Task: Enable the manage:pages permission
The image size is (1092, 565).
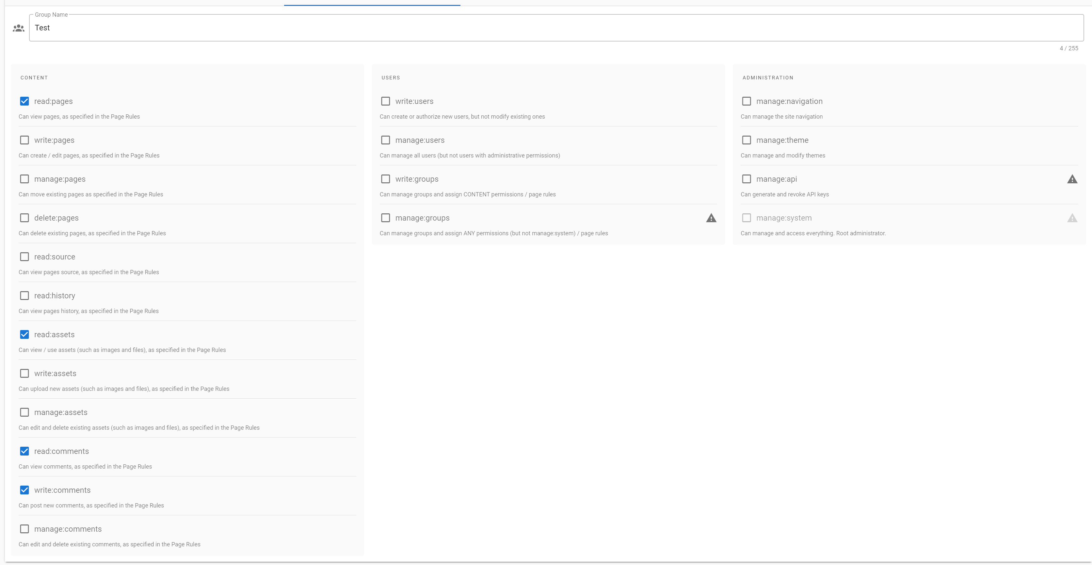Action: pos(24,178)
